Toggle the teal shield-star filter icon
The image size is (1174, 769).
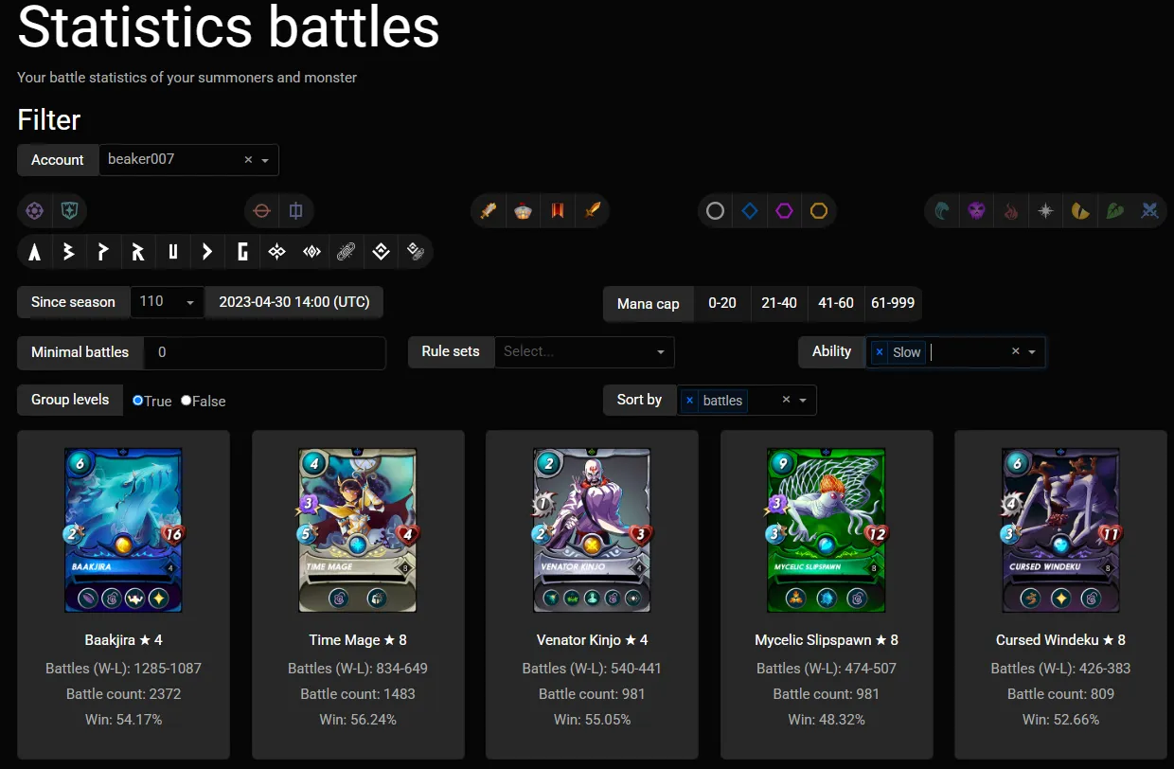pos(69,211)
